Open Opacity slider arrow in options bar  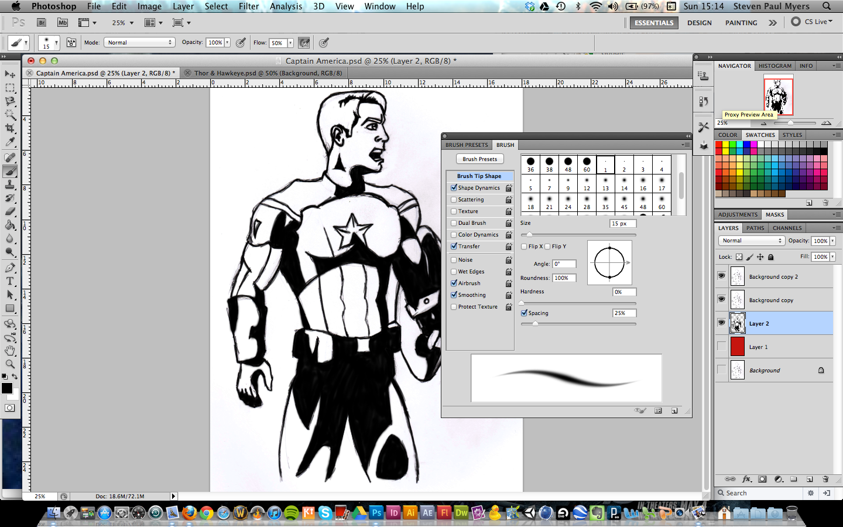pos(228,43)
